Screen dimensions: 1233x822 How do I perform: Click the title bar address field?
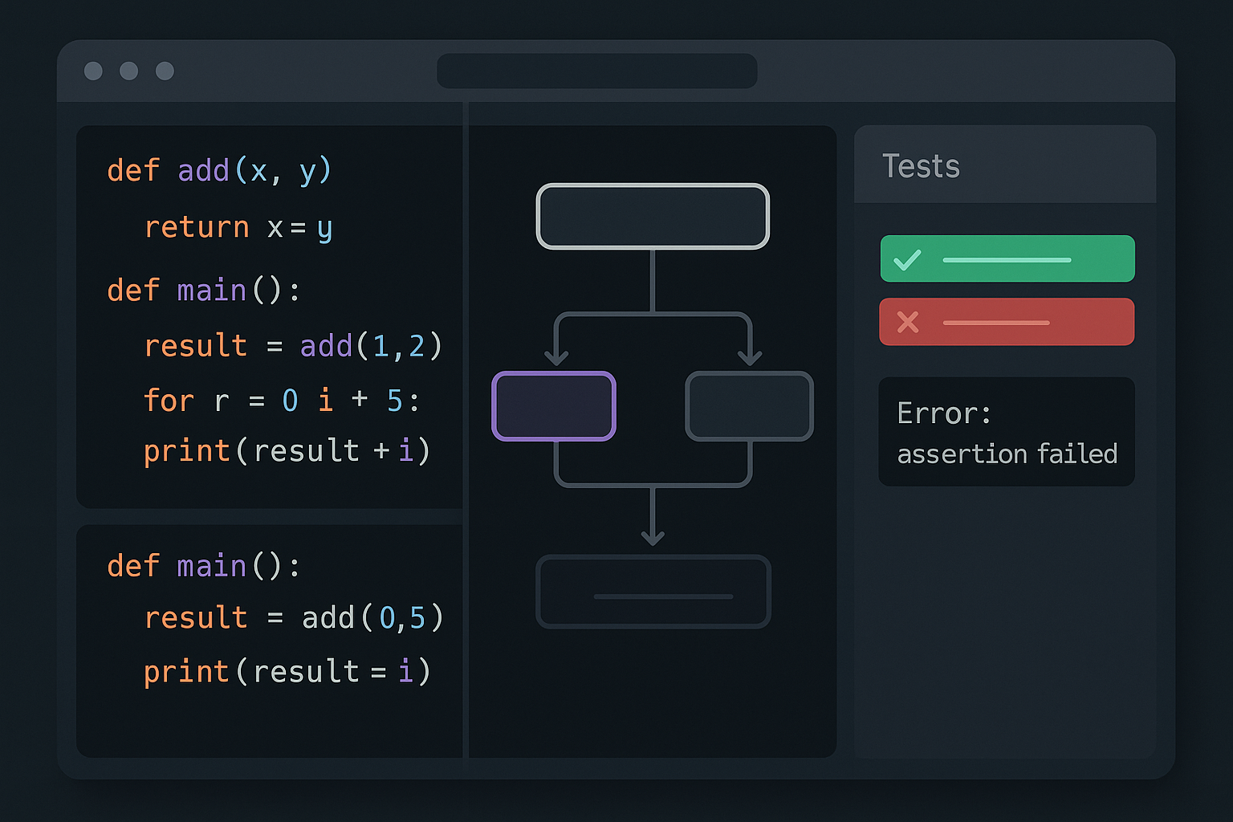597,71
